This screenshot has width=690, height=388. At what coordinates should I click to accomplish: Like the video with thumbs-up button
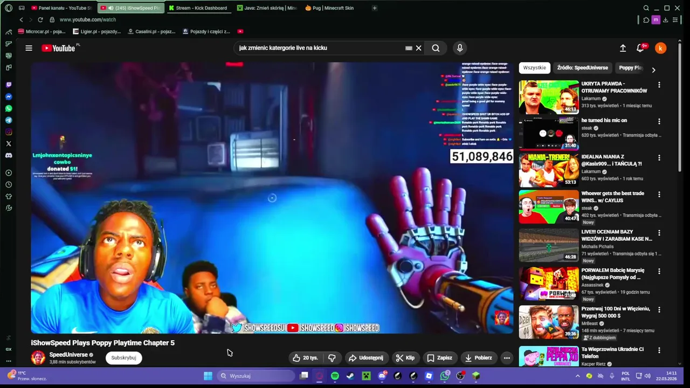[305, 358]
